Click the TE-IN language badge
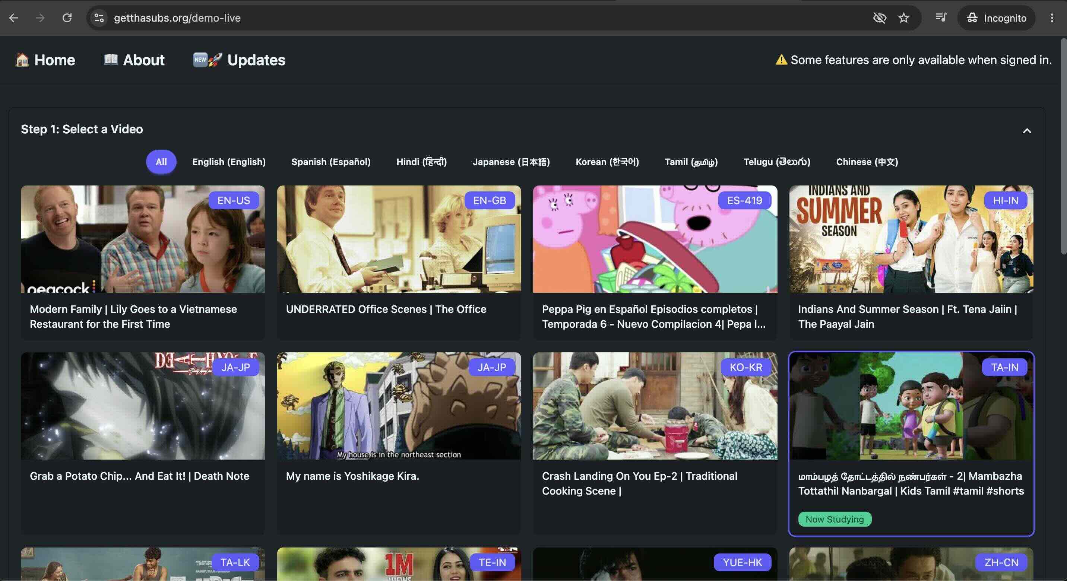Viewport: 1067px width, 581px height. 493,562
